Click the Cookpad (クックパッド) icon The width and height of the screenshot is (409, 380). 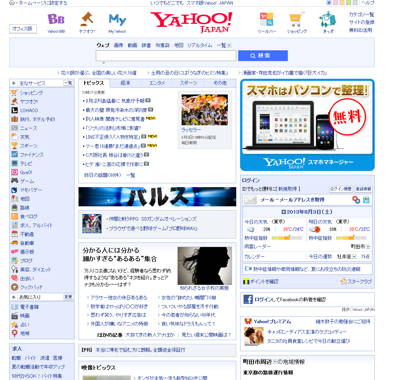click(x=15, y=287)
